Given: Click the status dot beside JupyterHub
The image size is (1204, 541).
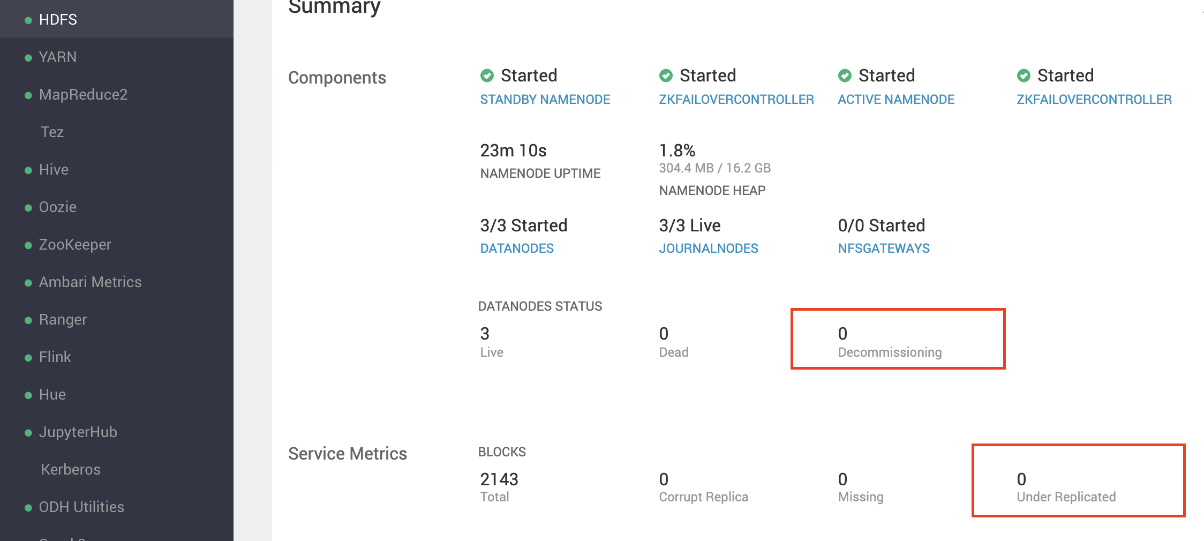Looking at the screenshot, I should pos(28,432).
